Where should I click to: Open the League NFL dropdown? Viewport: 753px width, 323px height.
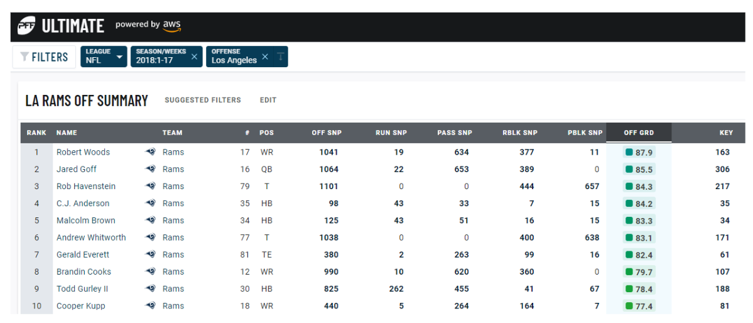pyautogui.click(x=104, y=57)
